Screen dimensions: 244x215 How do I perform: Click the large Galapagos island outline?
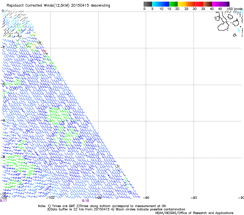point(223,21)
